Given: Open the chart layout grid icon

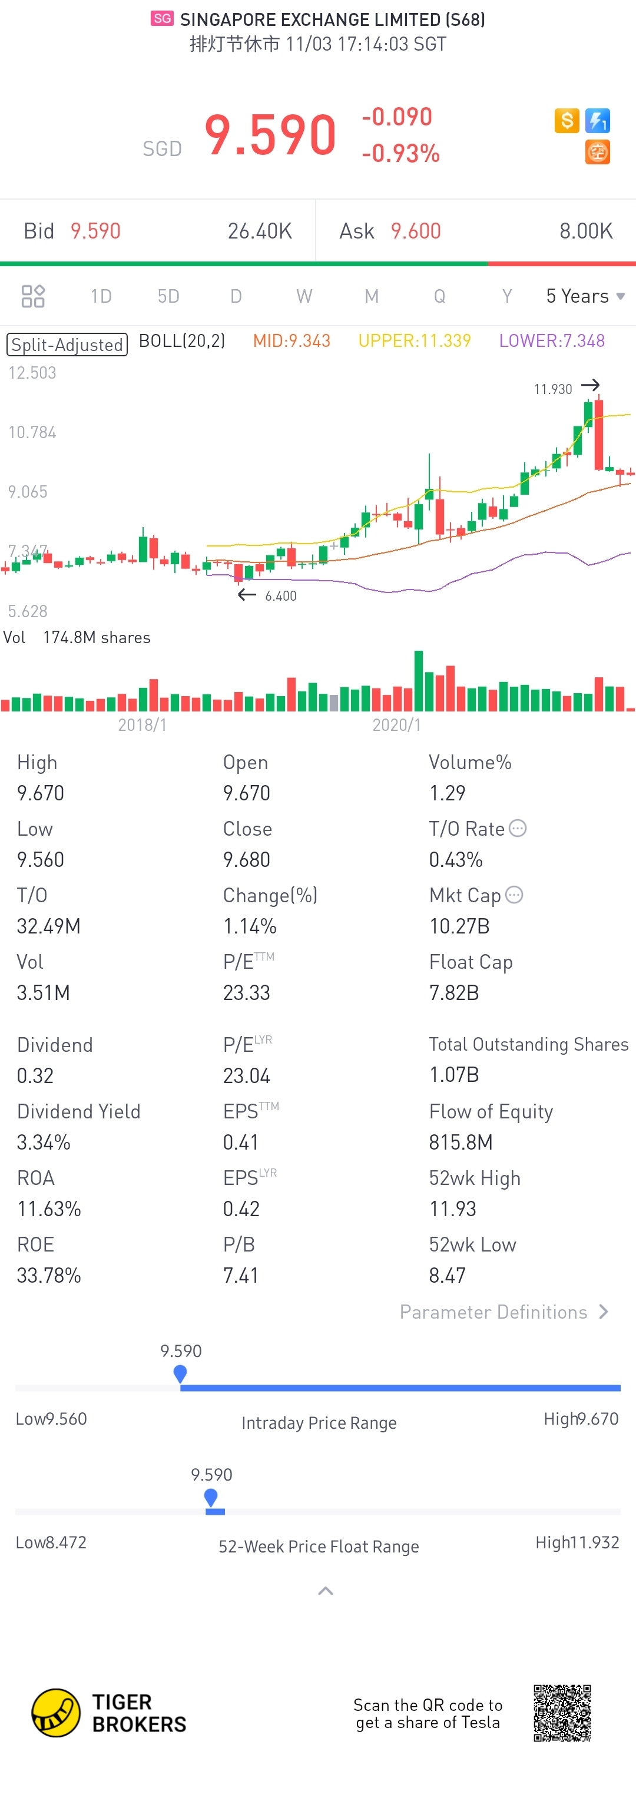Looking at the screenshot, I should (x=33, y=296).
